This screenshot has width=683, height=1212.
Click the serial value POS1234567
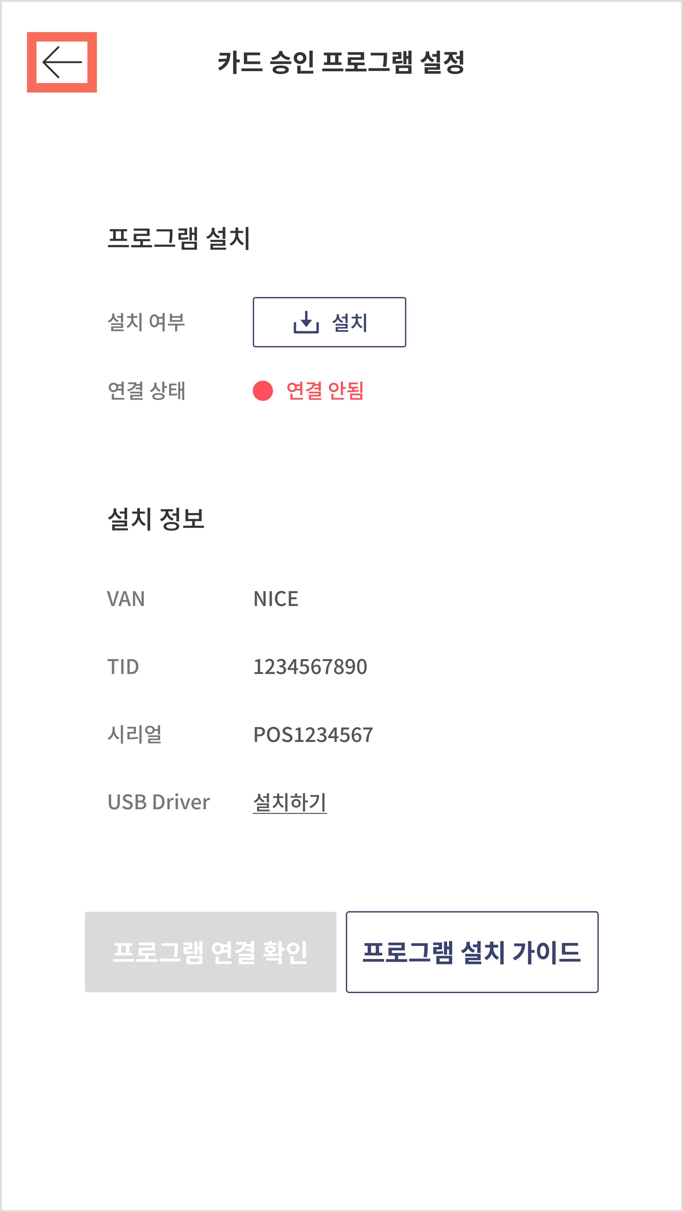[313, 735]
